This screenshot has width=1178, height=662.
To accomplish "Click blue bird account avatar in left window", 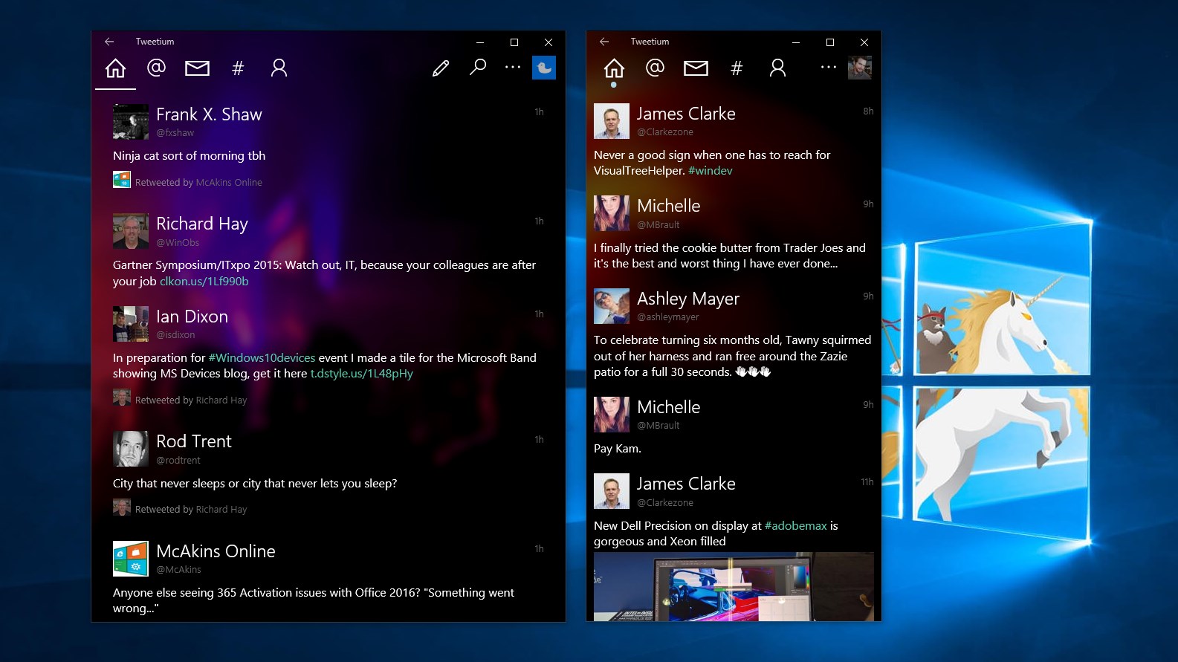I will 544,68.
